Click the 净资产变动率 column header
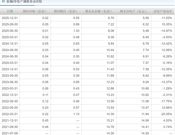 pos(163,11)
